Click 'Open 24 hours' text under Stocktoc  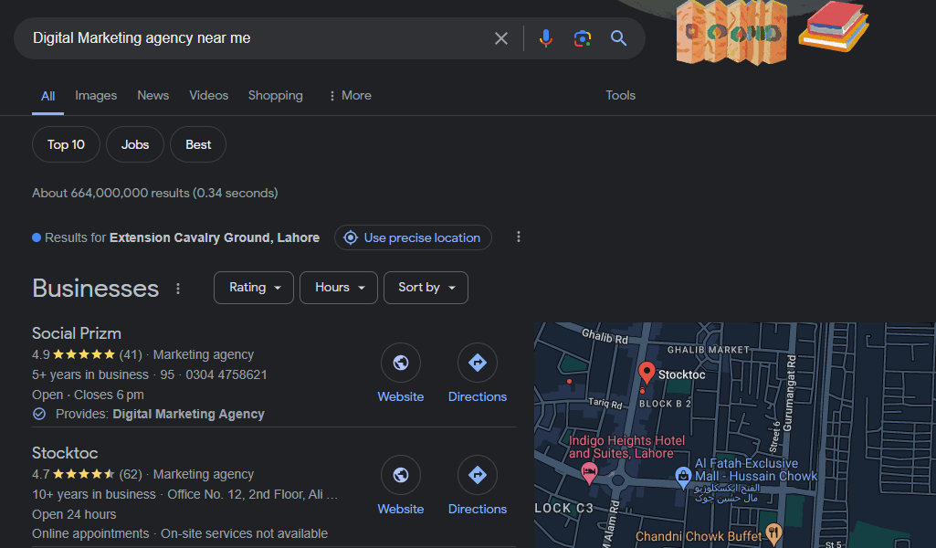coord(74,514)
